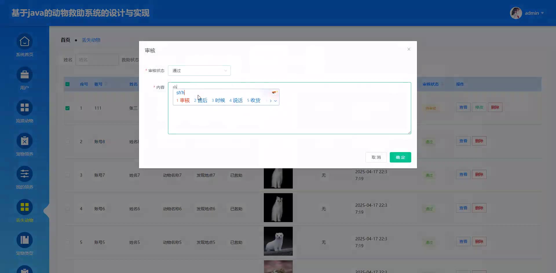Expand the IME candidate list chevron
This screenshot has height=273, width=556.
[275, 101]
